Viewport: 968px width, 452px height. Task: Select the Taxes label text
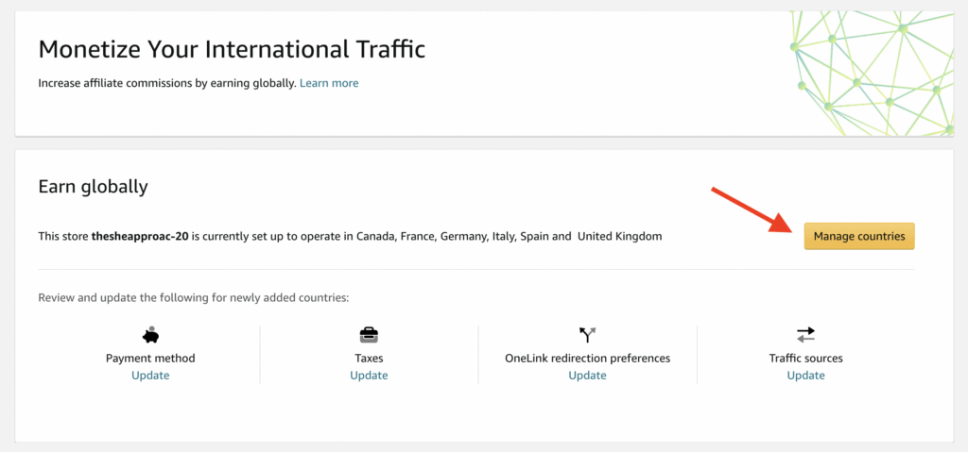pos(370,359)
